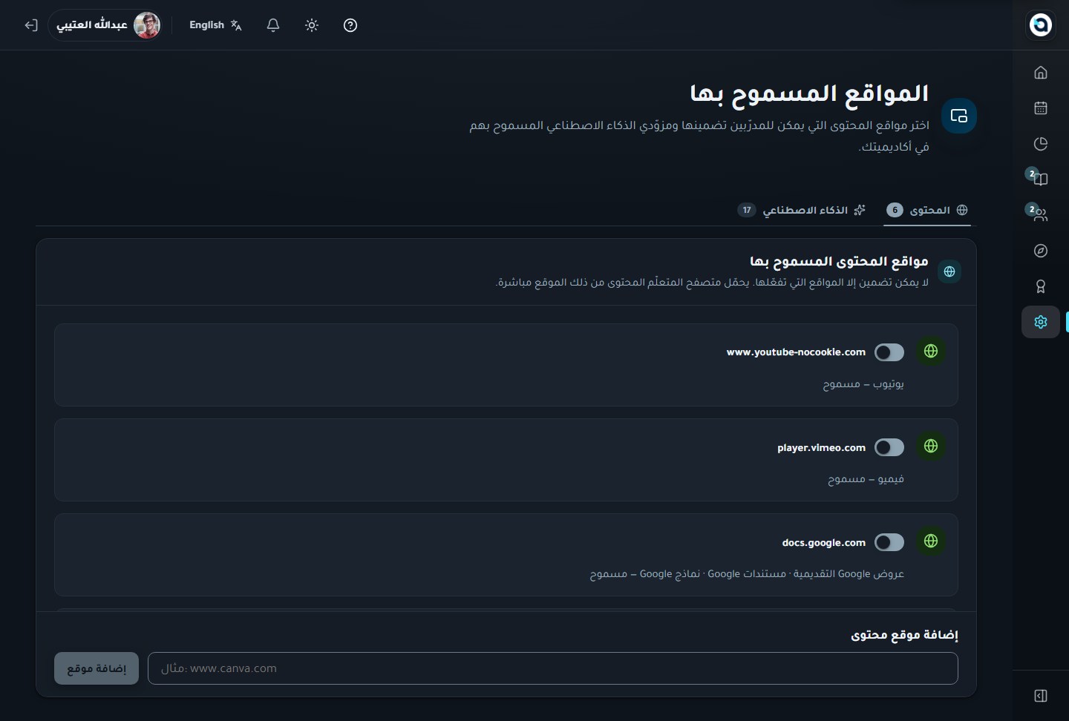1069x721 pixels.
Task: Open the settings gear icon in sidebar
Action: point(1041,322)
